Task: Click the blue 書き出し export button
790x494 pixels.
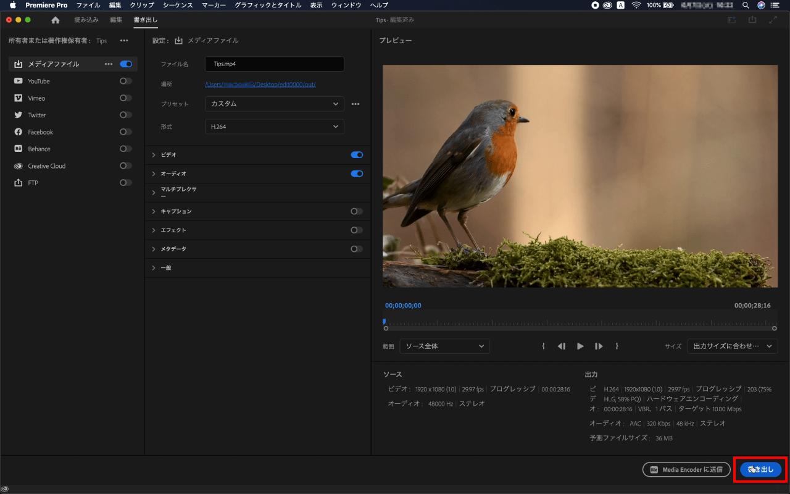Action: pos(760,470)
